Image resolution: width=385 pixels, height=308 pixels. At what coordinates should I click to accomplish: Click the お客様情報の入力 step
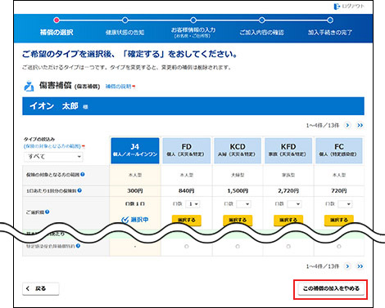click(193, 32)
